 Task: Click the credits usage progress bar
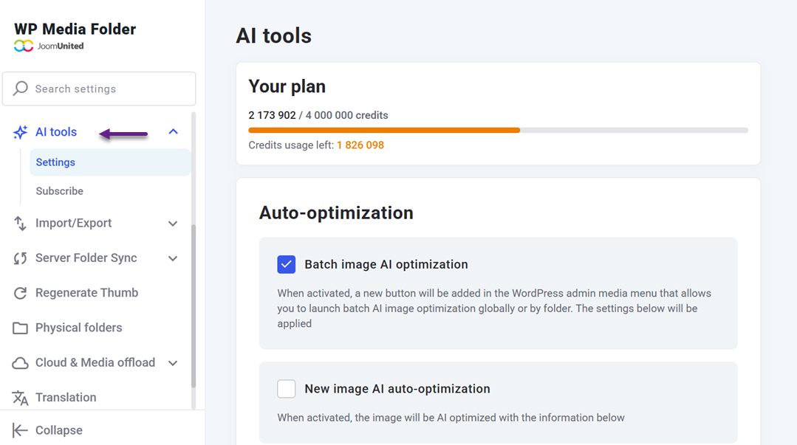pyautogui.click(x=498, y=131)
